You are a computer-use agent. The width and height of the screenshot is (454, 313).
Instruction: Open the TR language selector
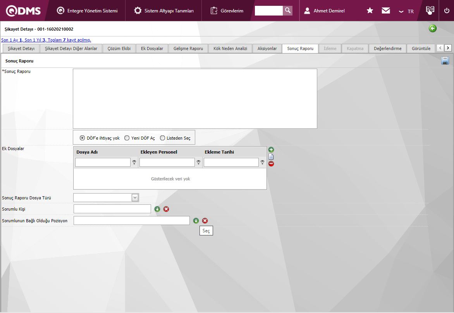point(407,11)
